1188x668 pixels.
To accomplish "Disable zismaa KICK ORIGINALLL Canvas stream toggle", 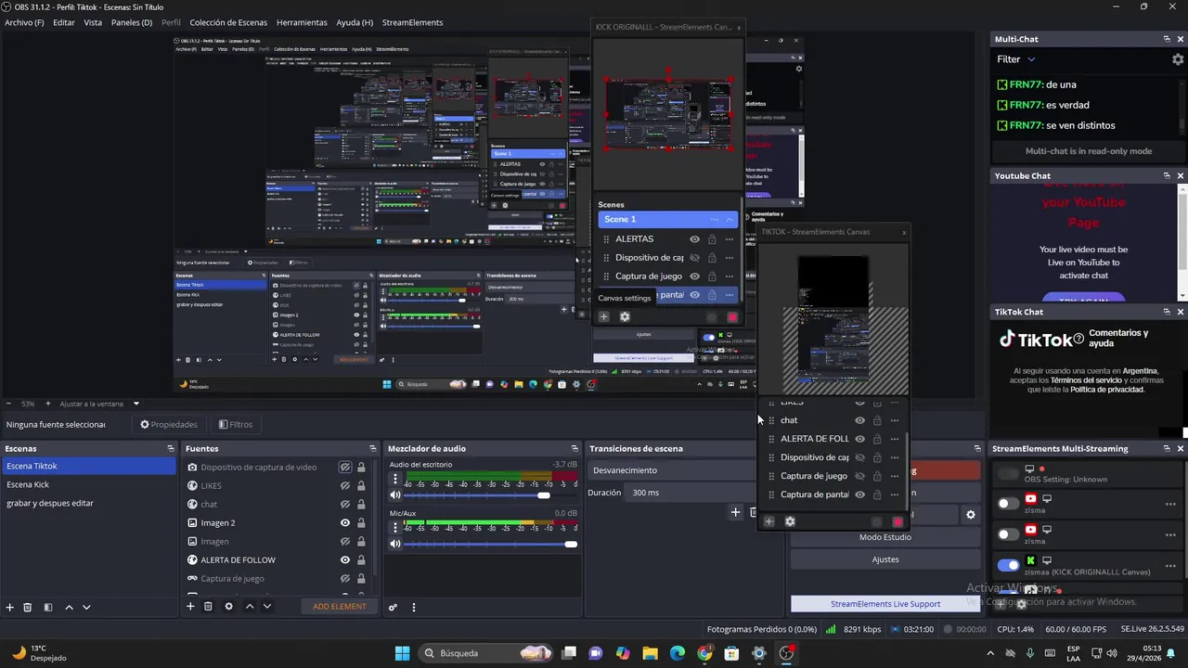I will click(x=1008, y=565).
